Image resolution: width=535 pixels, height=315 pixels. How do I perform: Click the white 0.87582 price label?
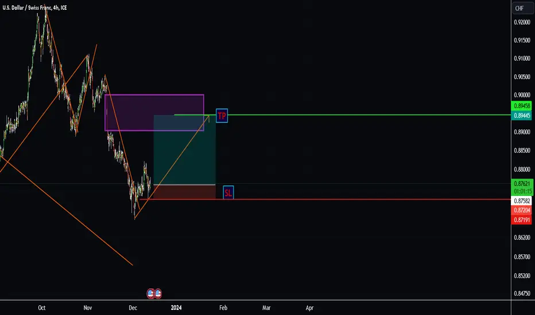(522, 201)
